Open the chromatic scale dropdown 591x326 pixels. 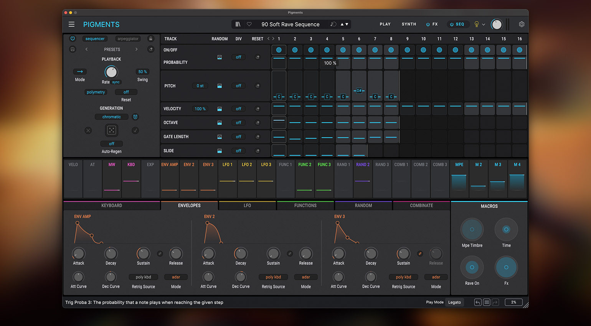tap(111, 117)
